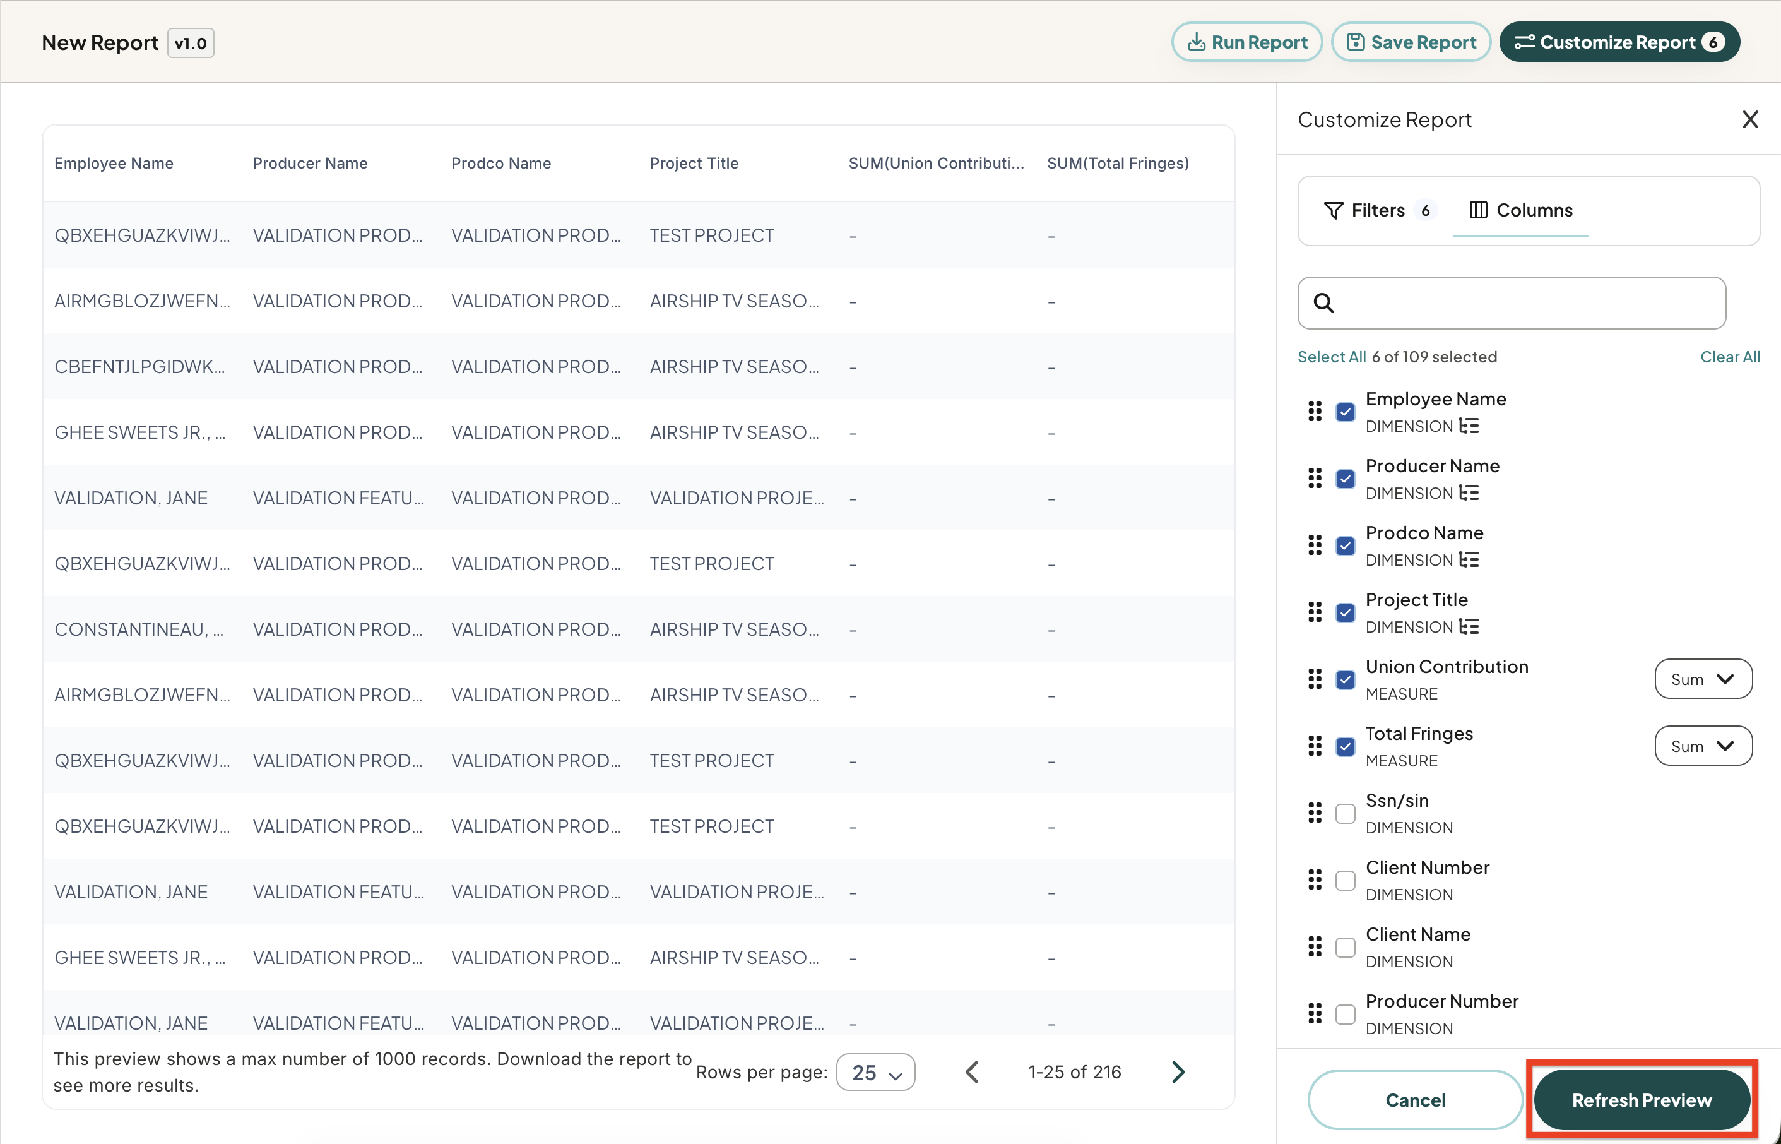
Task: Click Customize Report button
Action: 1619,42
